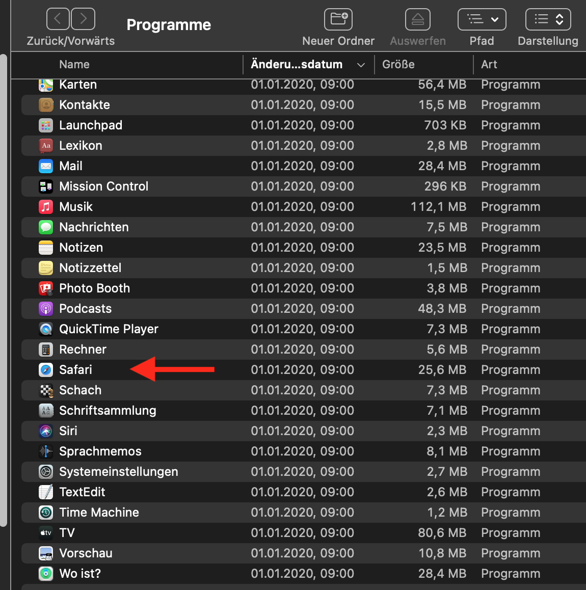The width and height of the screenshot is (586, 590).
Task: Click the Time Machine file name
Action: click(x=99, y=513)
